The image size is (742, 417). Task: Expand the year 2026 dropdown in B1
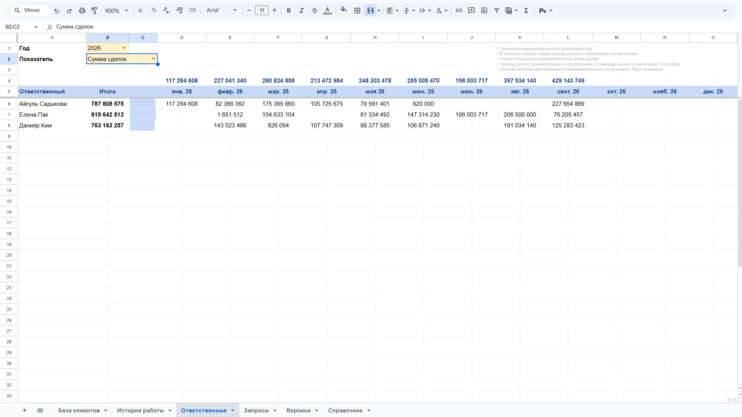click(124, 48)
